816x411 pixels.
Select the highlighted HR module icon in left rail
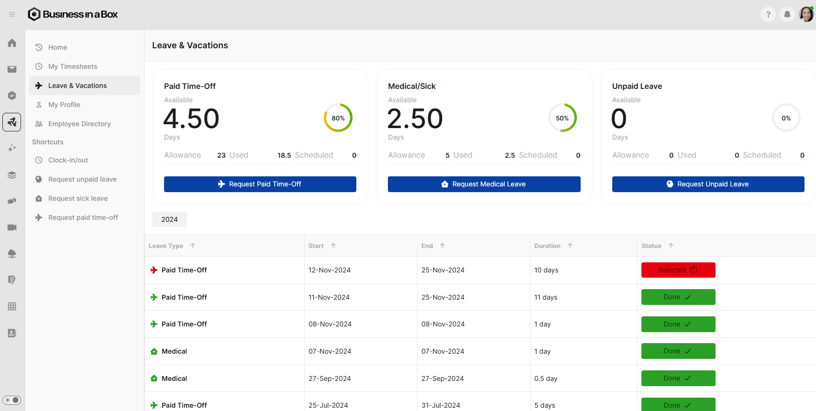tap(12, 122)
